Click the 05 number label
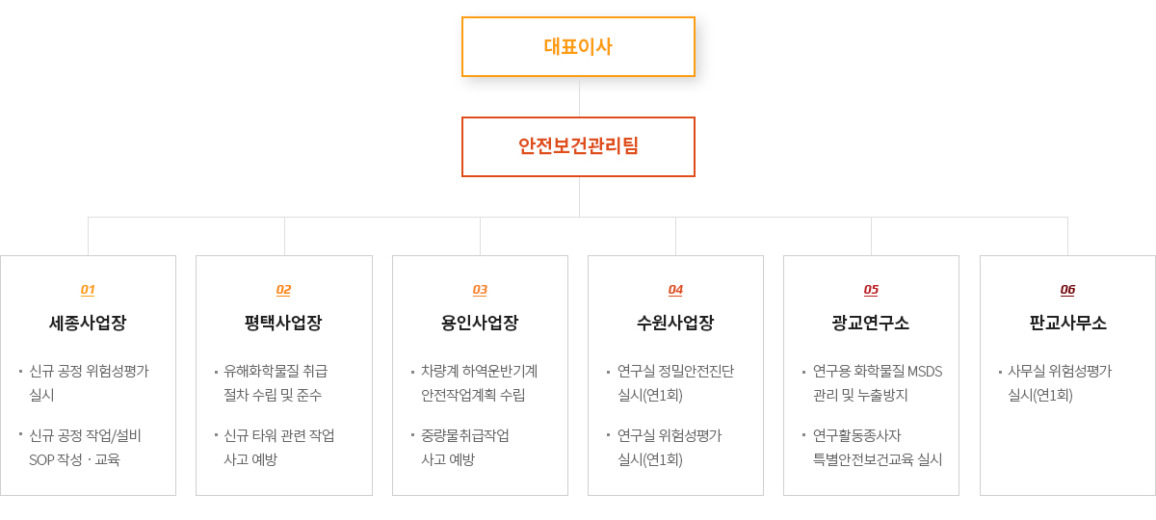Viewport: 1156px width, 520px height. [871, 290]
